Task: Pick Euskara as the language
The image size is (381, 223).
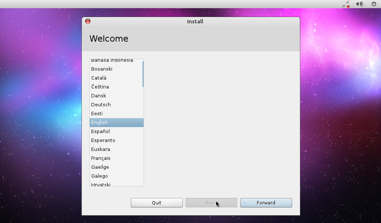Action: (x=100, y=149)
